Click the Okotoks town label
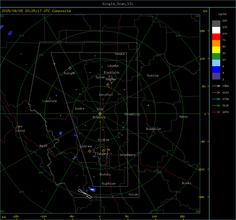This screenshot has width=236, height=220. point(105,174)
